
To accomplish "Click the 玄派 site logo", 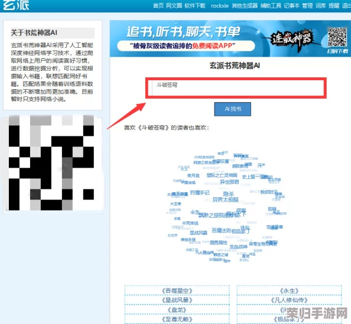I will coord(16,5).
